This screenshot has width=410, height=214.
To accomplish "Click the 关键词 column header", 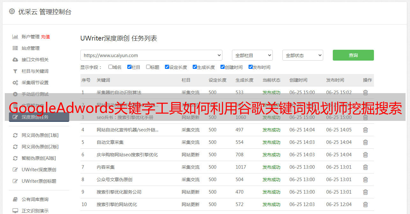I will [103, 80].
